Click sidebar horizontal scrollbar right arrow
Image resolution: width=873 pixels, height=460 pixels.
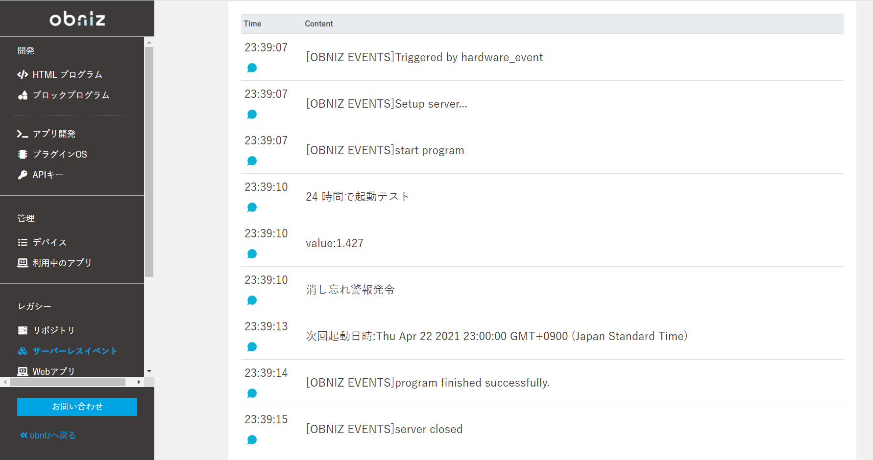[x=139, y=382]
